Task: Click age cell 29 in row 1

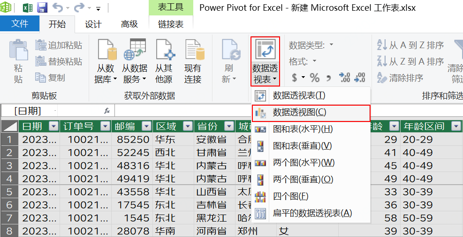Action: click(x=385, y=140)
